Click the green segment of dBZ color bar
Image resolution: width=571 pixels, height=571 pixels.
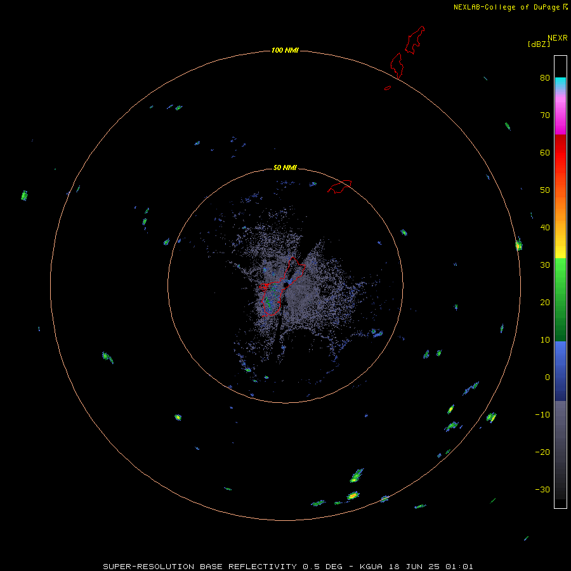(x=560, y=299)
